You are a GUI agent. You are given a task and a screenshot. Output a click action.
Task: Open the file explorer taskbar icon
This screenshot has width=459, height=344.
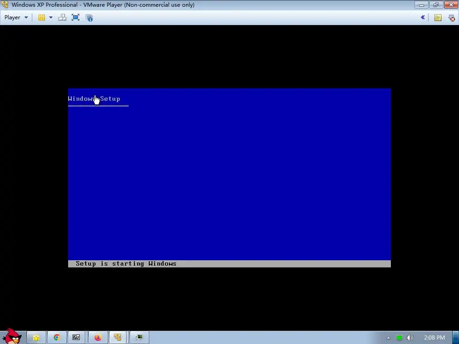pos(36,338)
